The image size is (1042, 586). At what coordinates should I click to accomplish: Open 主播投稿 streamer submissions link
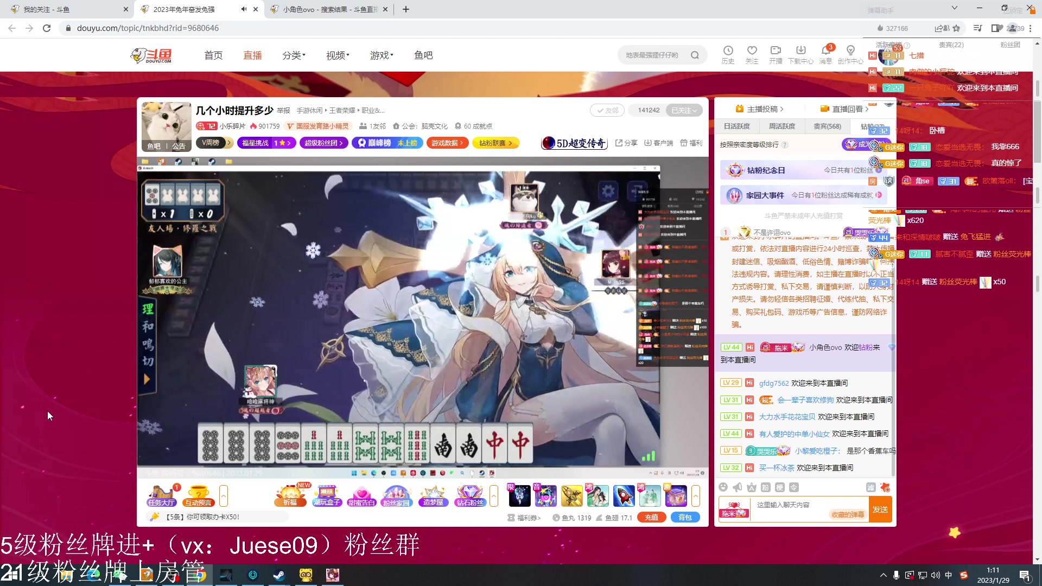pos(759,109)
